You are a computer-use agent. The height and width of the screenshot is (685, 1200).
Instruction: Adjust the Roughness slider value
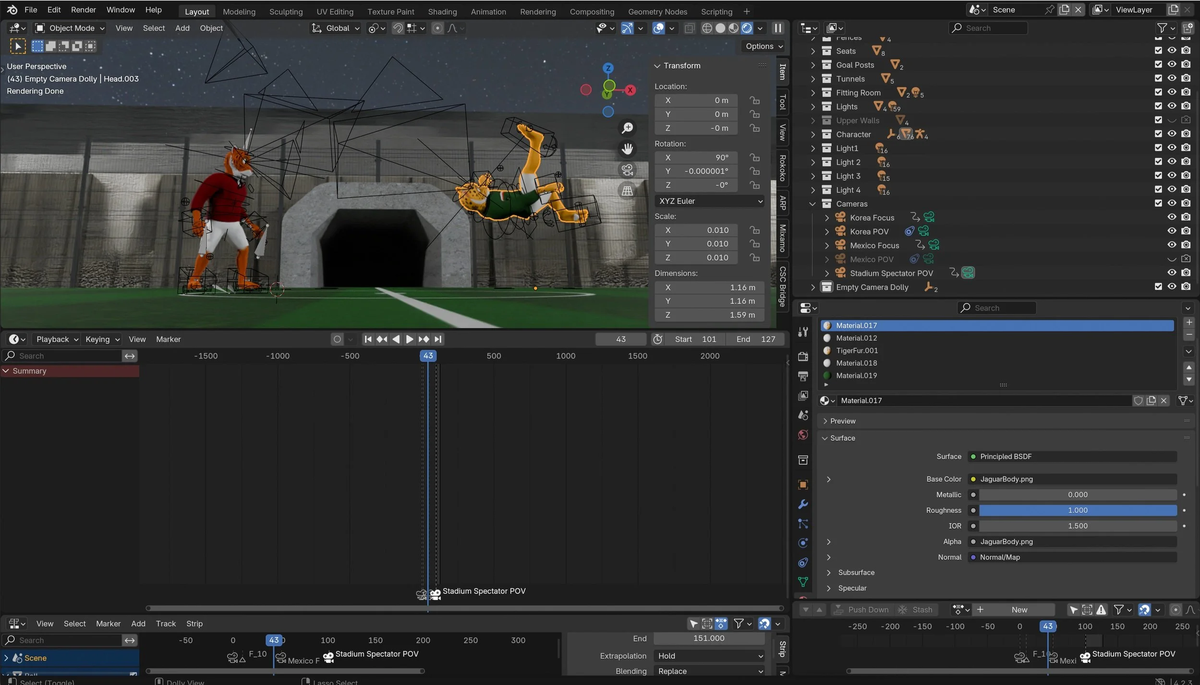(1077, 510)
